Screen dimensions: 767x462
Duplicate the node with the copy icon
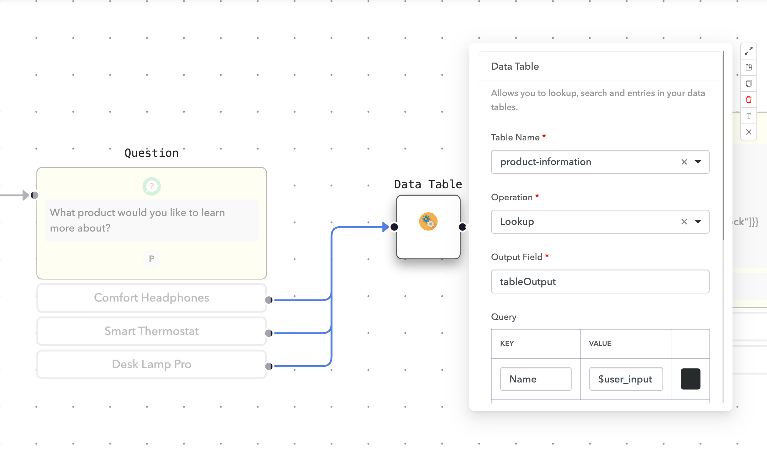pos(749,83)
